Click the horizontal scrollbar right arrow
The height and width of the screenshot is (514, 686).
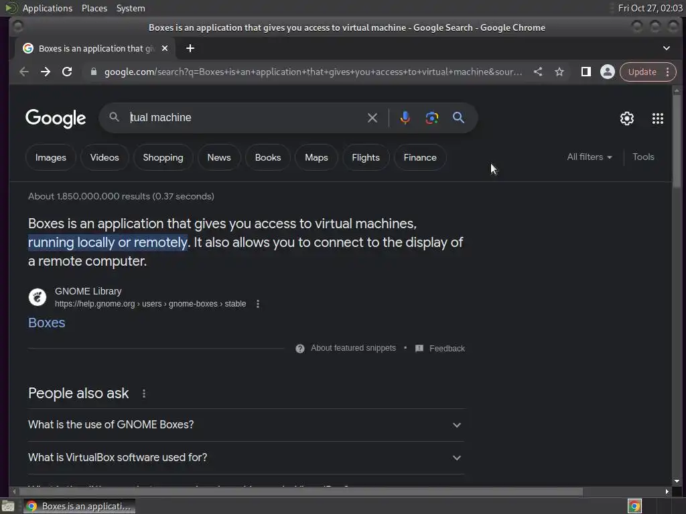tap(667, 492)
